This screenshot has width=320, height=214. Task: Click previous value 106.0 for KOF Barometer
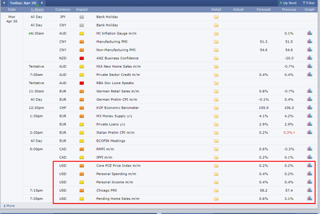(289, 107)
